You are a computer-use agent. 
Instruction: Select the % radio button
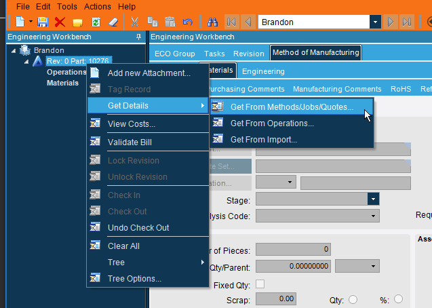398,299
